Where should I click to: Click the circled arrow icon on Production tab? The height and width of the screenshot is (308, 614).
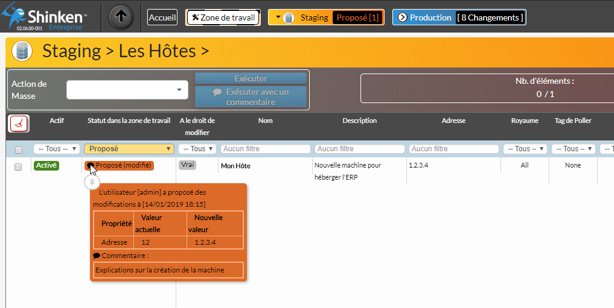pyautogui.click(x=402, y=17)
